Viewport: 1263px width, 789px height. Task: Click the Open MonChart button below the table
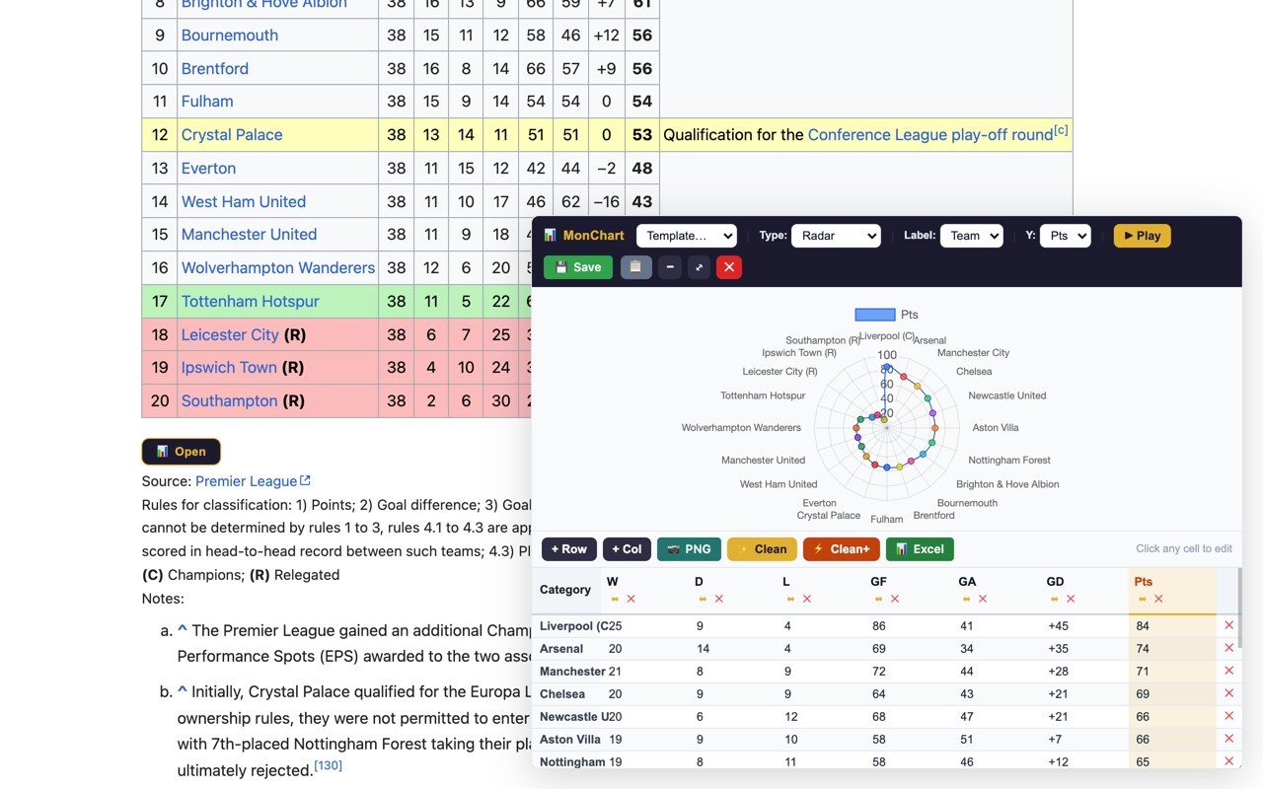(182, 452)
